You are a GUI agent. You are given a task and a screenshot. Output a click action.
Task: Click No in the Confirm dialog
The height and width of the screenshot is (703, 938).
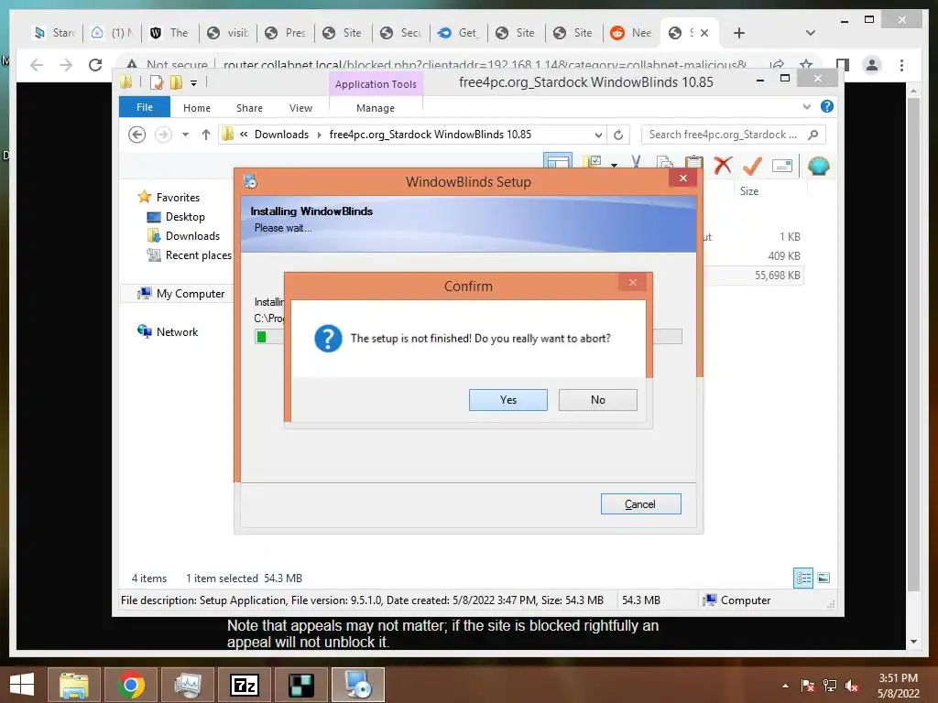point(597,400)
